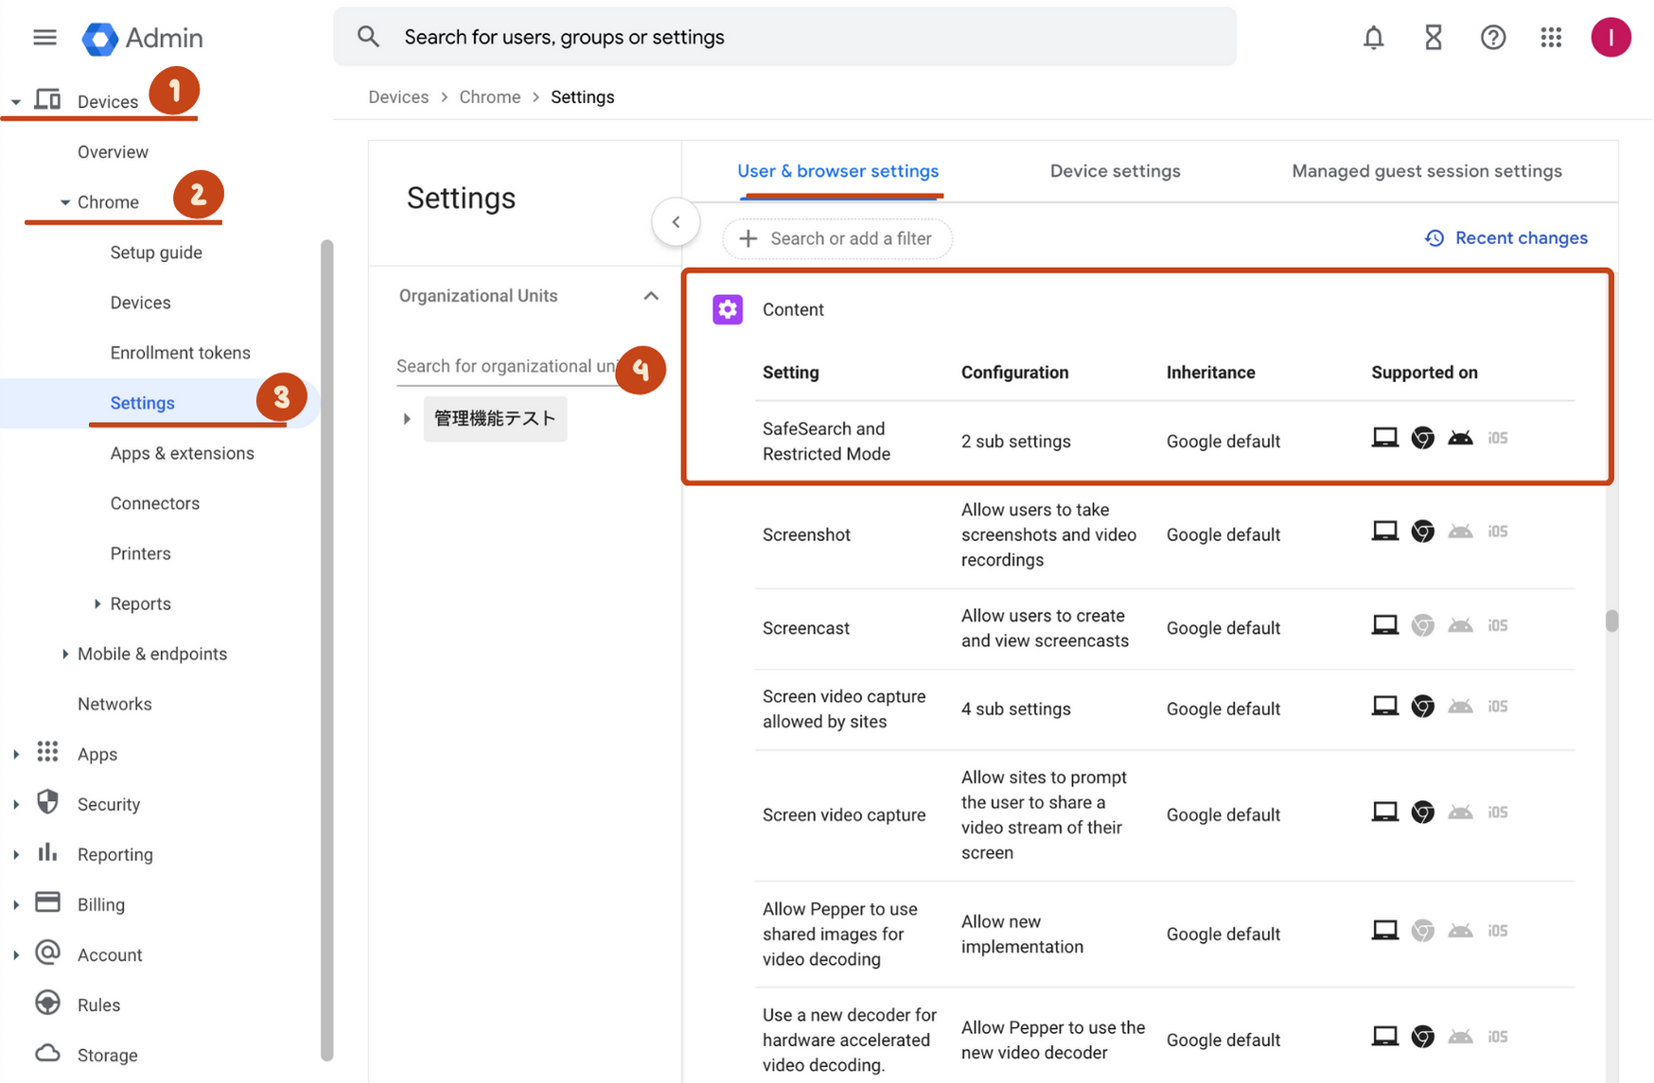Open the hourglass tasks icon
The image size is (1654, 1083).
[1433, 38]
